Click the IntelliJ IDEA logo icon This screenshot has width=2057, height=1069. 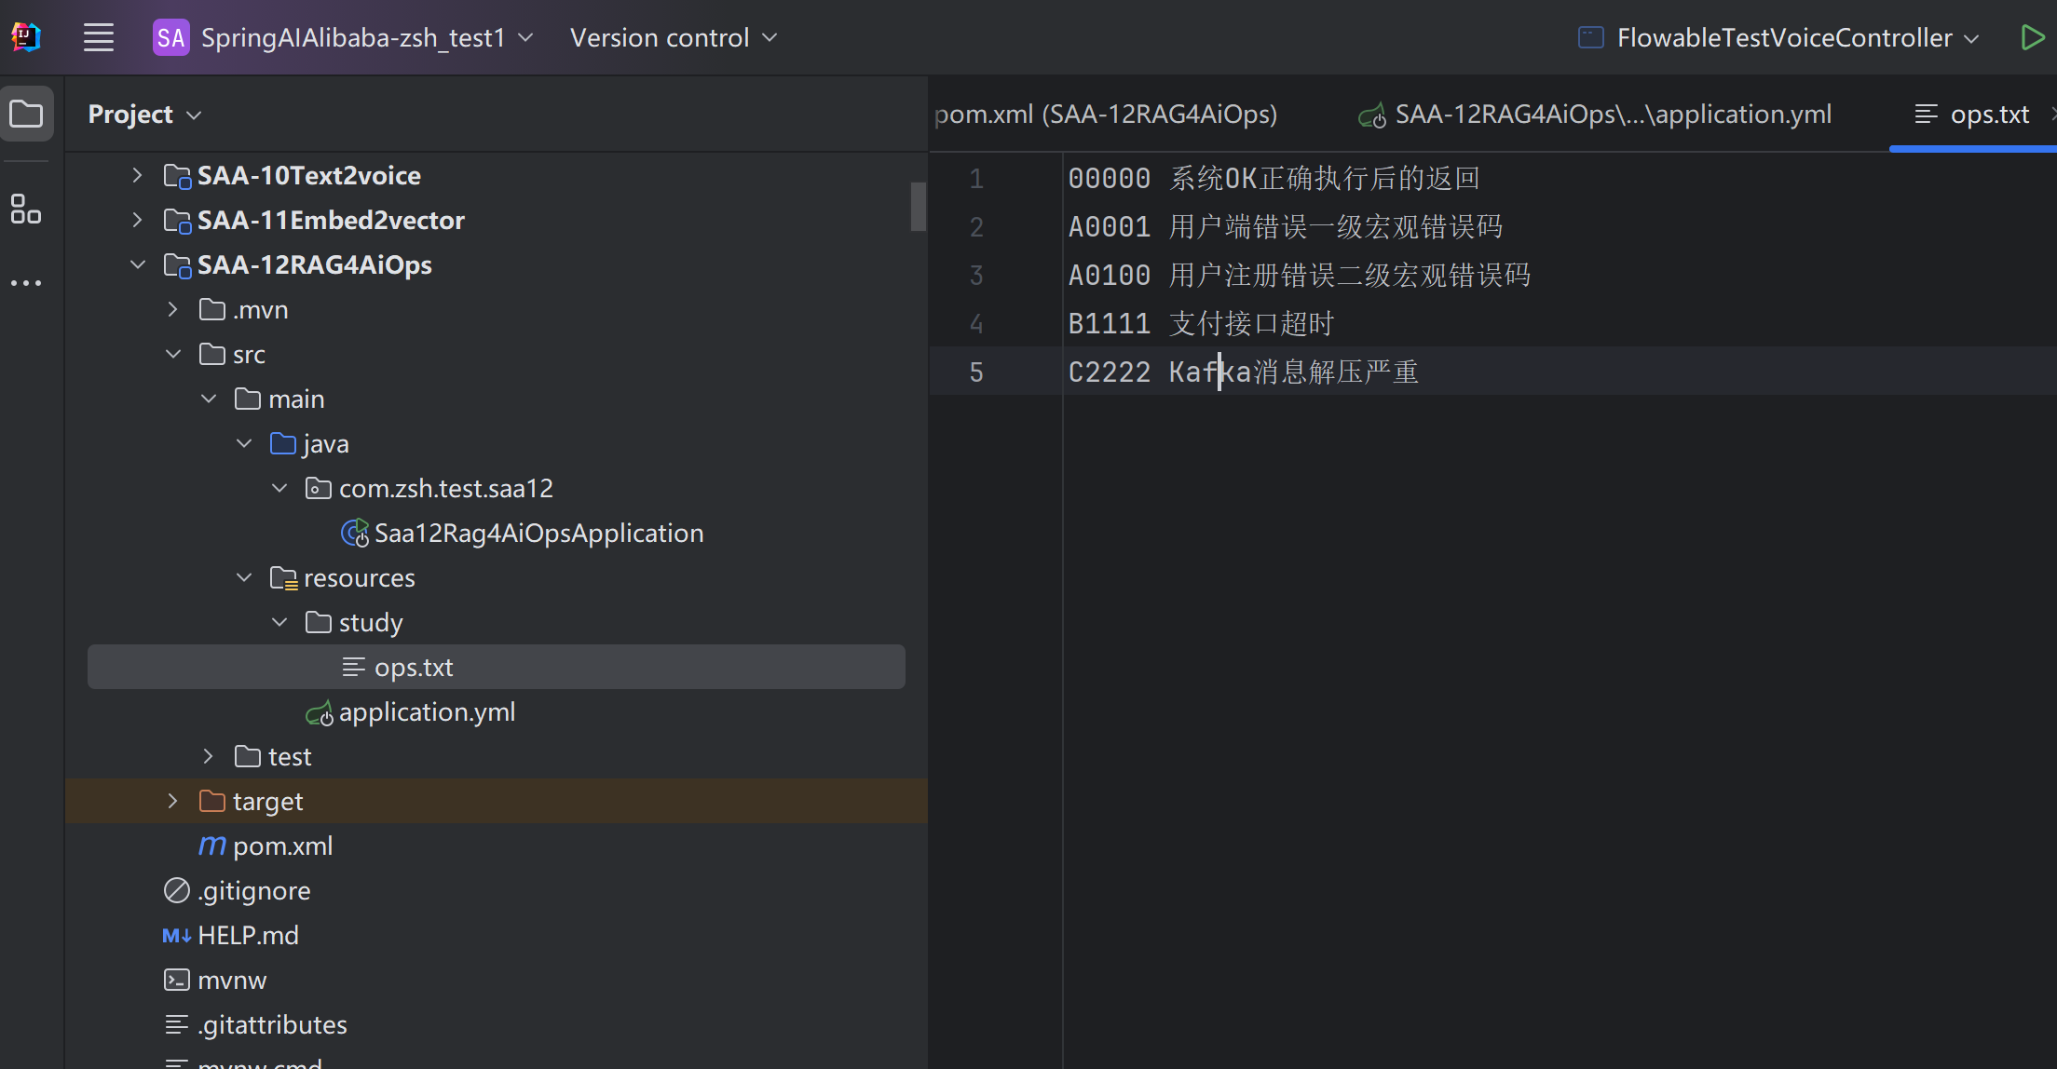point(26,37)
